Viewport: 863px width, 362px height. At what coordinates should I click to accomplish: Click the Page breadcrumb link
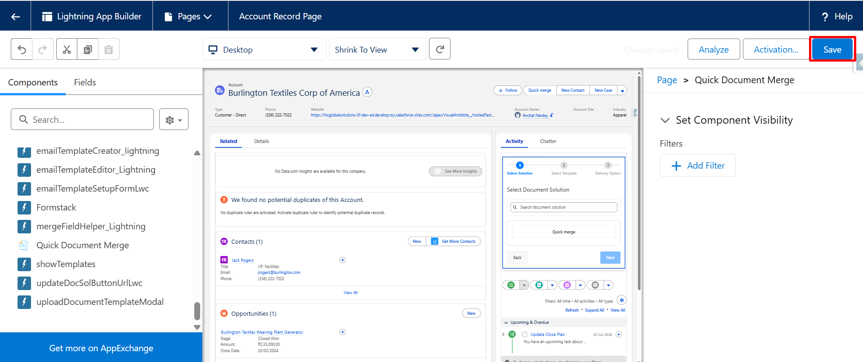point(667,80)
